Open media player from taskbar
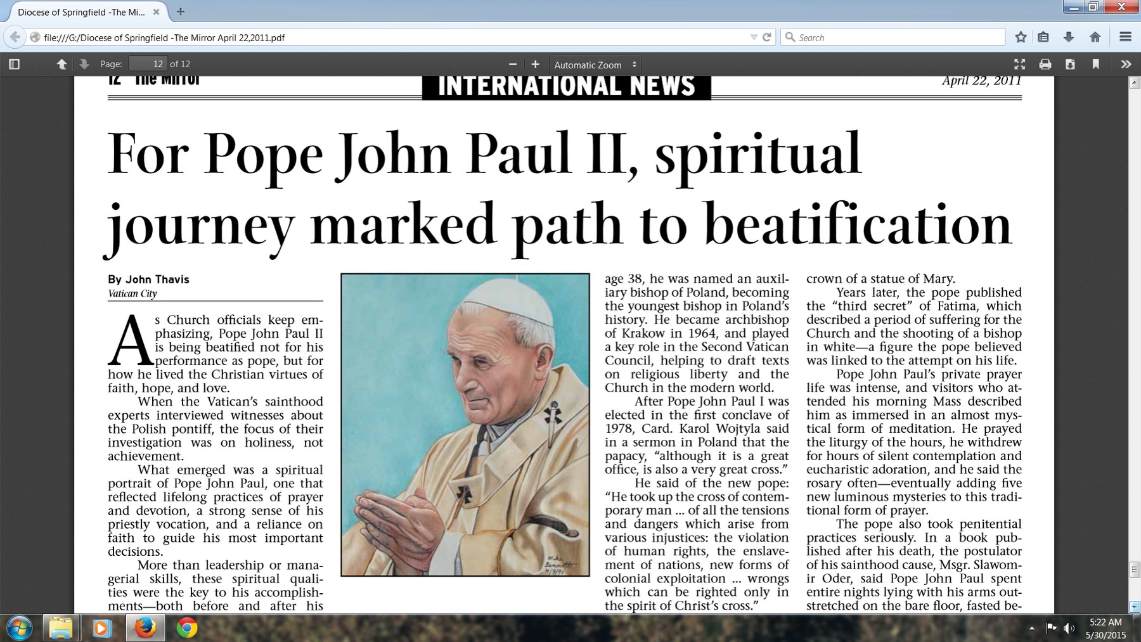 click(x=101, y=628)
